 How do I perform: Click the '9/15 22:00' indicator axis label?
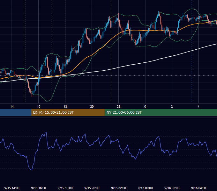pos(119,188)
